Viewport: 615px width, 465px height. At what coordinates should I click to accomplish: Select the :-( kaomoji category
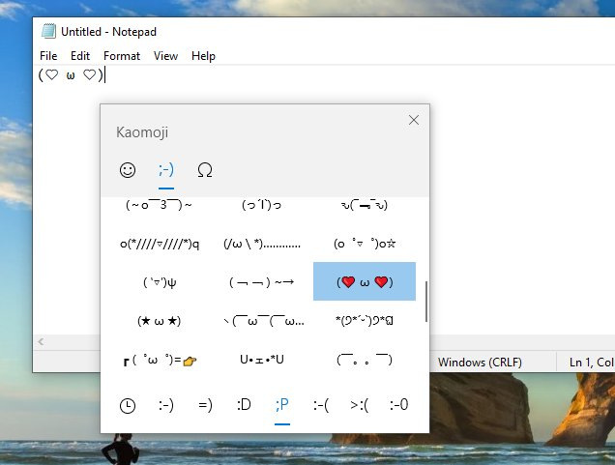pos(321,405)
